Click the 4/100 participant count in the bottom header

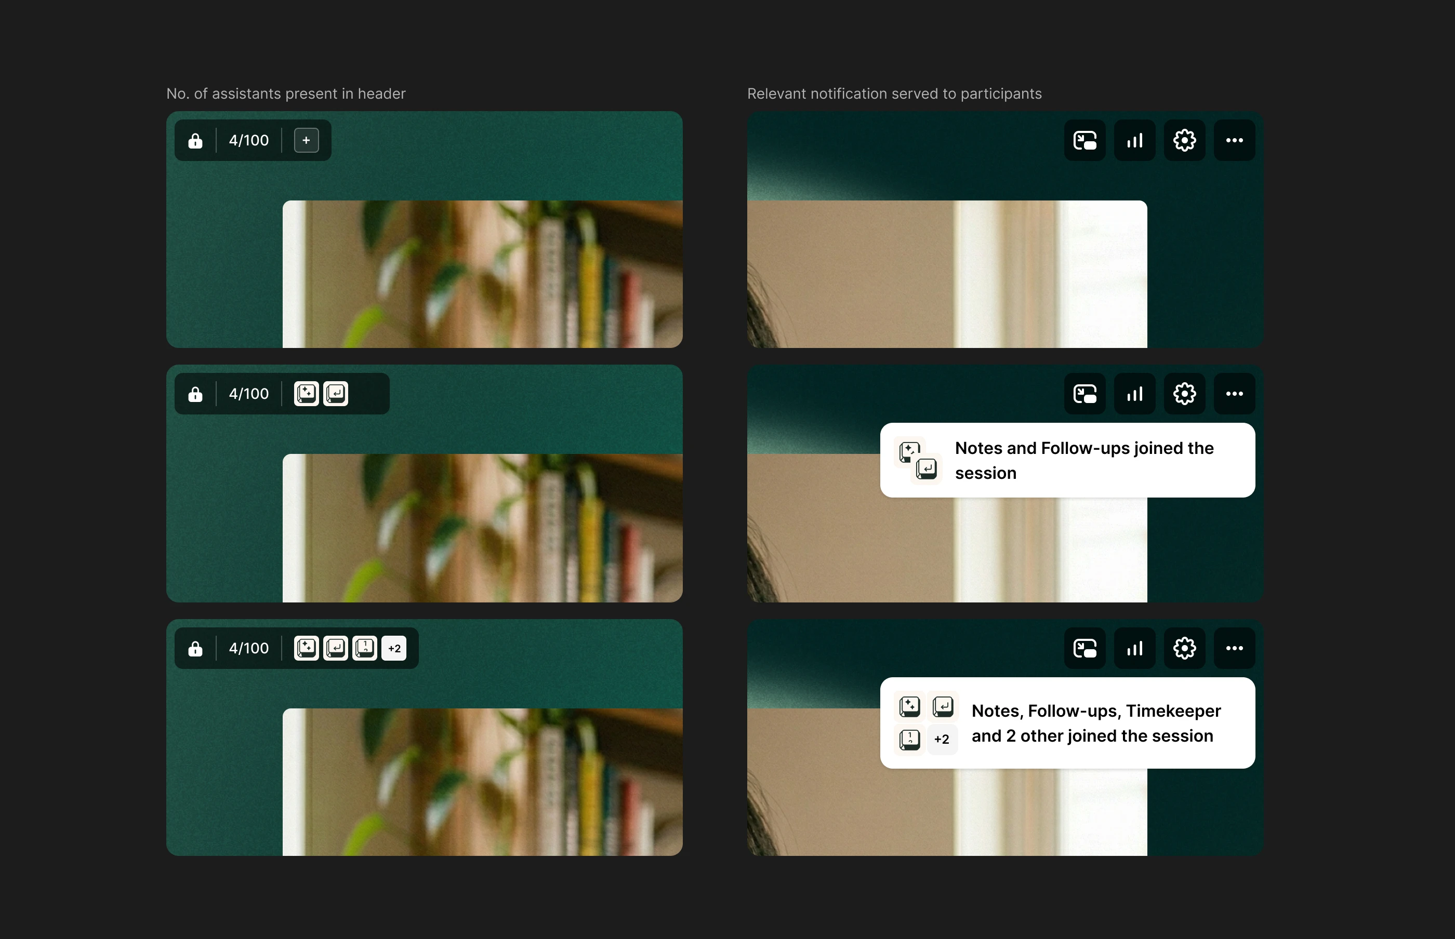248,648
